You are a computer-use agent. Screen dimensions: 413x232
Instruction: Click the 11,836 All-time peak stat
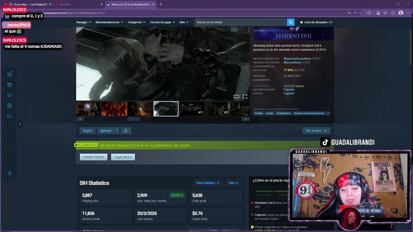(106, 216)
